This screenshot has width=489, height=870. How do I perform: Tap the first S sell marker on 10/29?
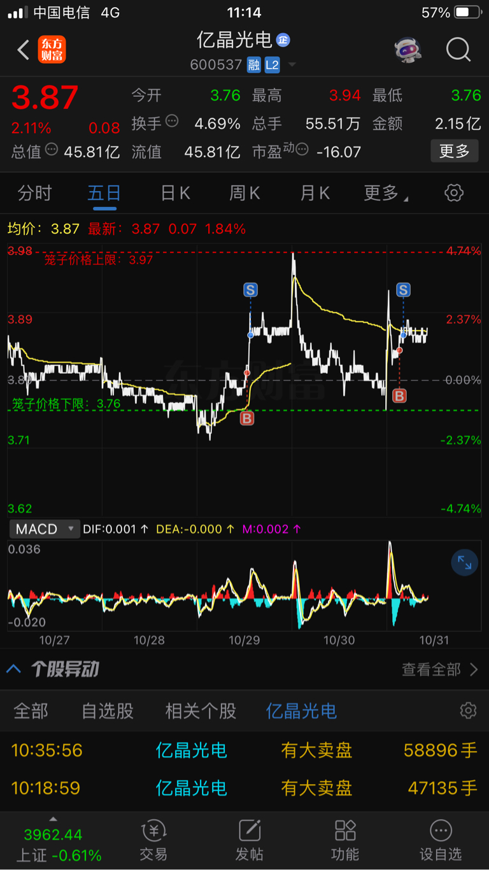coord(250,290)
